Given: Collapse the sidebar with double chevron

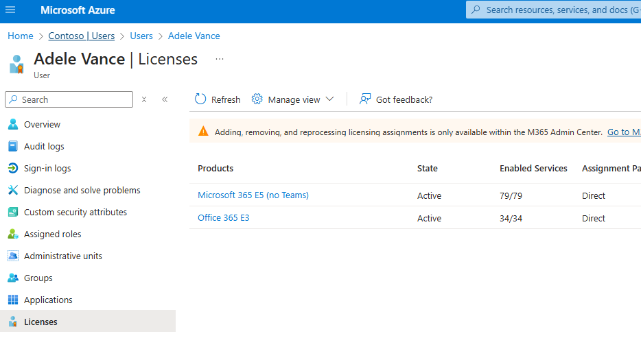Looking at the screenshot, I should (165, 99).
